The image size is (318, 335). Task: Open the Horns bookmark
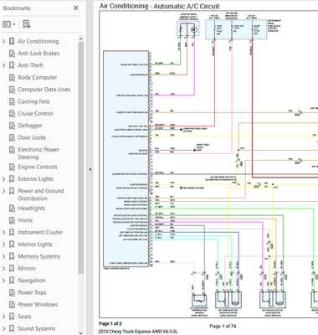pyautogui.click(x=25, y=220)
